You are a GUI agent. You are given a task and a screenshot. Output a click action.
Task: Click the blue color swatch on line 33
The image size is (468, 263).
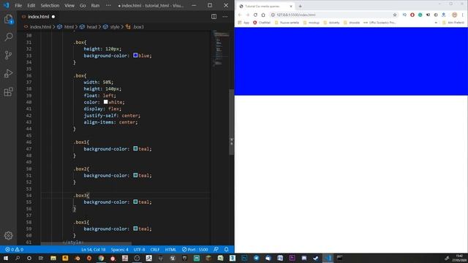click(135, 56)
